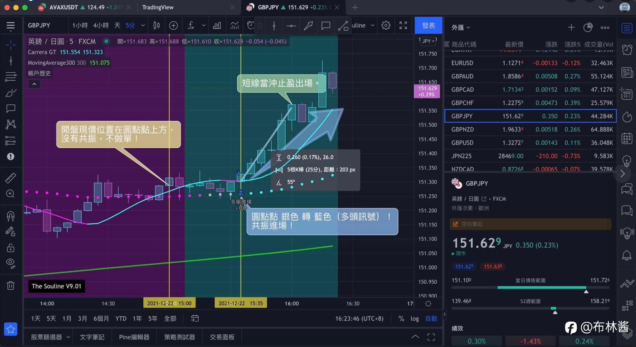Select the 4小時 timeframe
This screenshot has width=636, height=347.
tap(101, 25)
